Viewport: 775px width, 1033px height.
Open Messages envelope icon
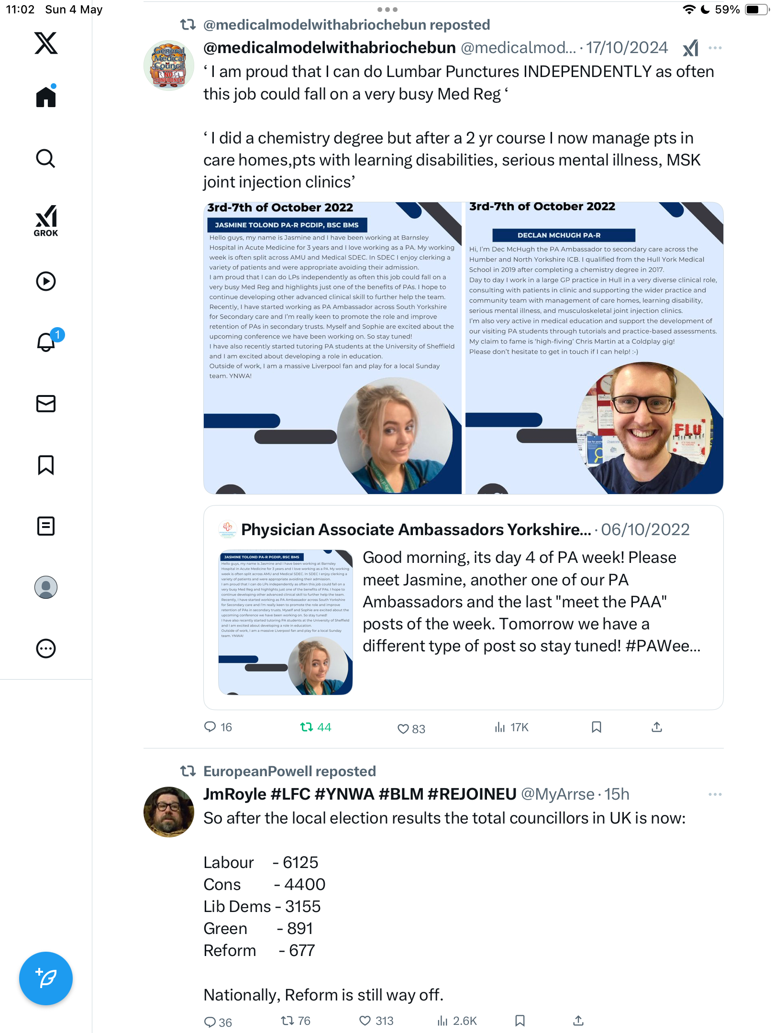[46, 404]
